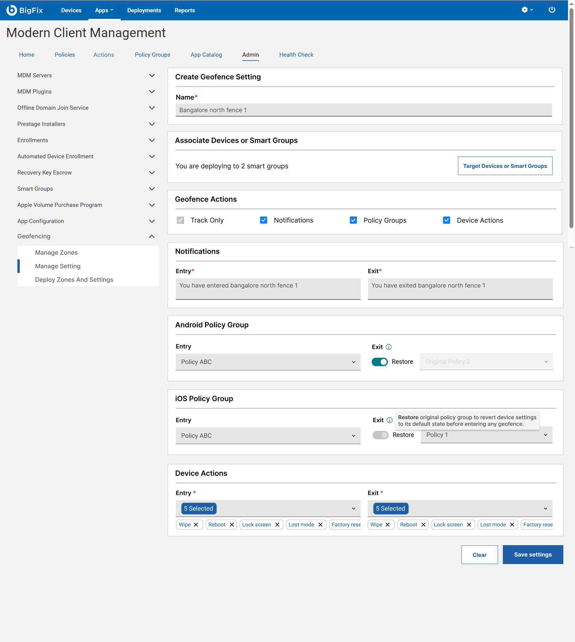Click Android Exit info icon
Screen dimensions: 575x642
[389, 347]
